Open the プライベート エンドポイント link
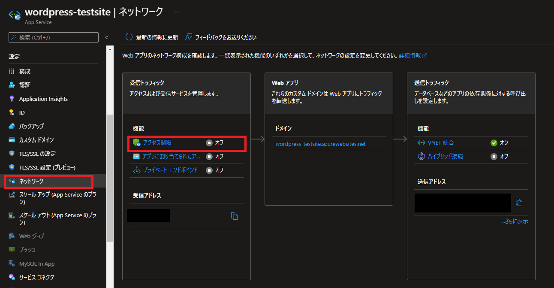The width and height of the screenshot is (554, 288). point(171,170)
